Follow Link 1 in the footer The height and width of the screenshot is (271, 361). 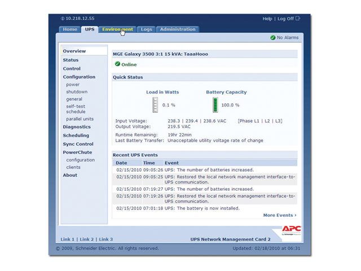(68, 239)
